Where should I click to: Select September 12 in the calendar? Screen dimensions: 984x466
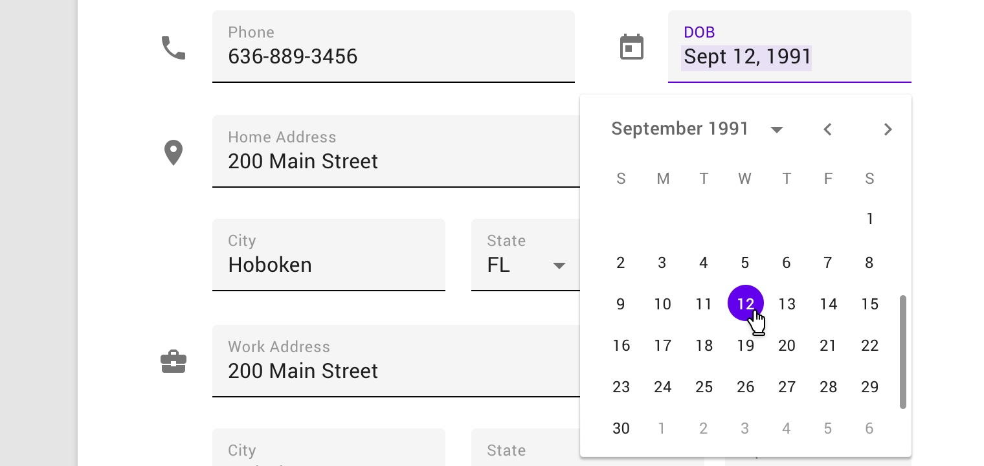tap(745, 304)
